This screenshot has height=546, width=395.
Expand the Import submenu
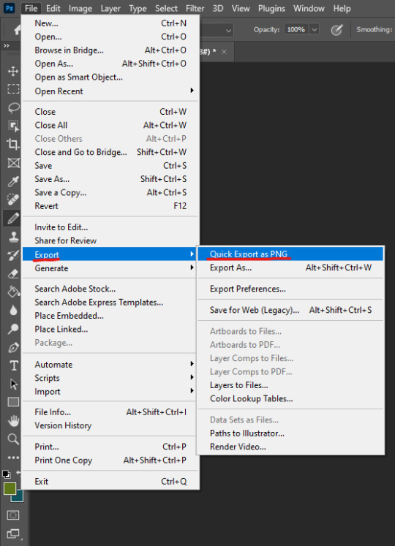tap(110, 392)
